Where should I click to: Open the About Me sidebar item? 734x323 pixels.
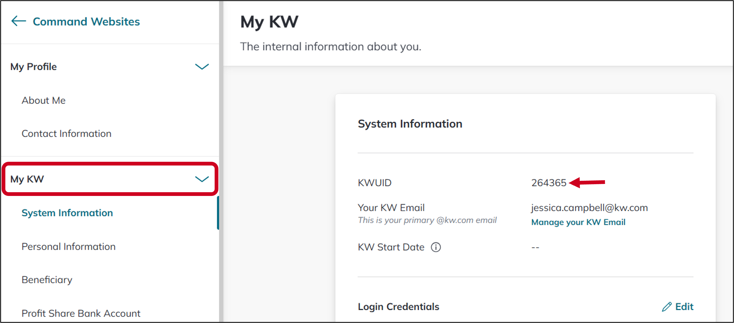tap(44, 100)
